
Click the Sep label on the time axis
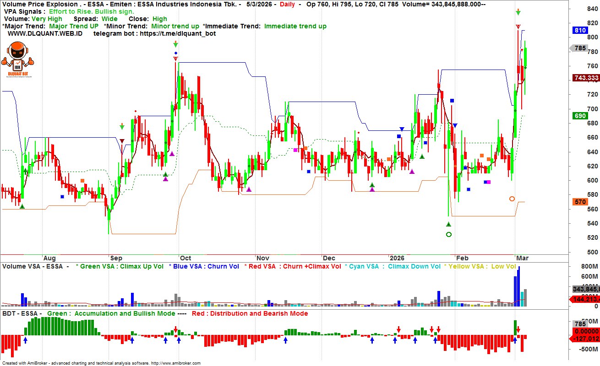point(116,258)
